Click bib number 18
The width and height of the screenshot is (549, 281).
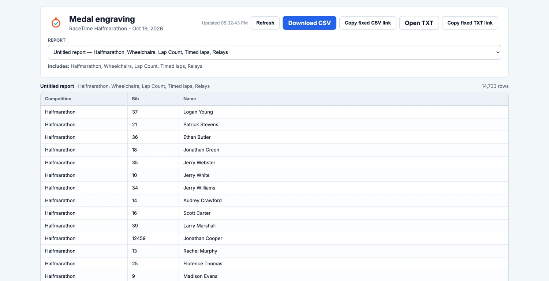[x=134, y=150]
